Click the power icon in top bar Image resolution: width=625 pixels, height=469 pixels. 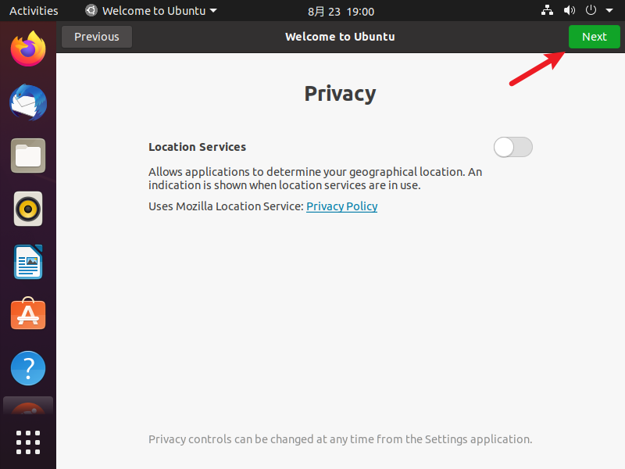pyautogui.click(x=591, y=10)
